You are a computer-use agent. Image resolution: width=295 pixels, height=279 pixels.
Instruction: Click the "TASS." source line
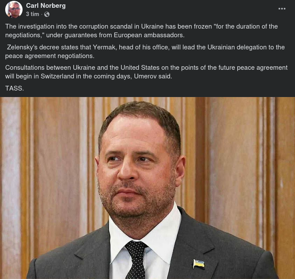tap(14, 88)
